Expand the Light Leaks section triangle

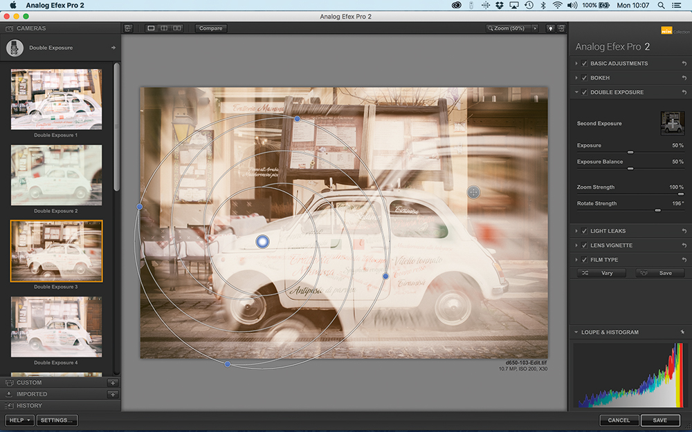click(576, 231)
